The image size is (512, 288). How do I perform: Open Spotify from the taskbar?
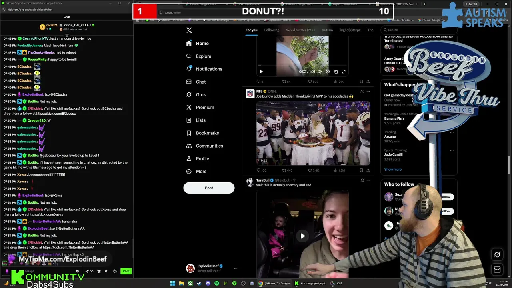(217, 283)
